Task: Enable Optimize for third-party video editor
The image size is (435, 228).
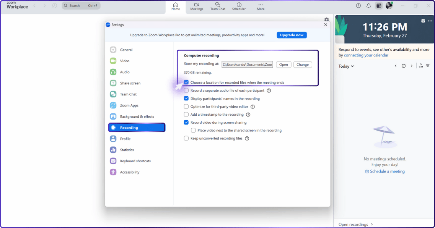Action: click(186, 107)
